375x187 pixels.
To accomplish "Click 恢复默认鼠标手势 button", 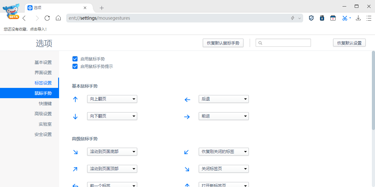I will 223,43.
